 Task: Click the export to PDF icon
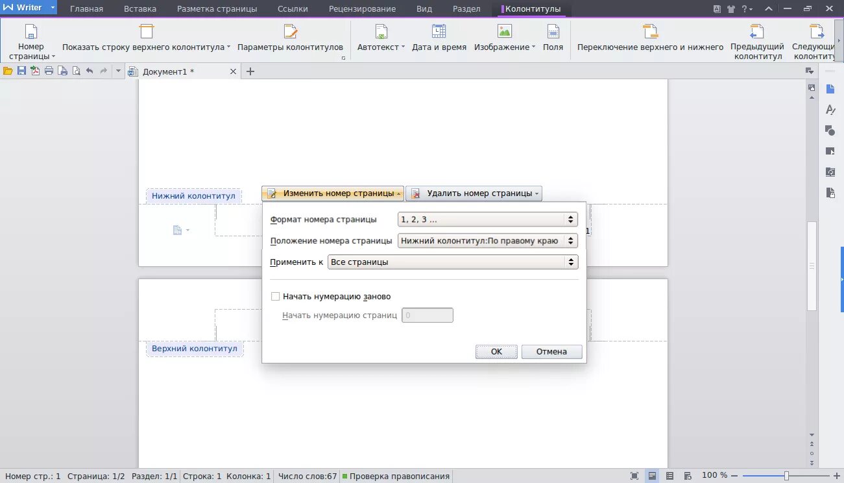[x=35, y=71]
